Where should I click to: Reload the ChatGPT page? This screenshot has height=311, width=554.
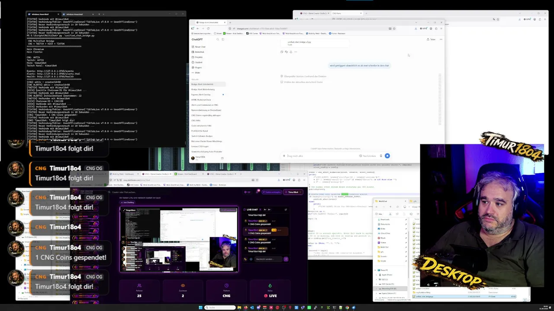pyautogui.click(x=208, y=29)
